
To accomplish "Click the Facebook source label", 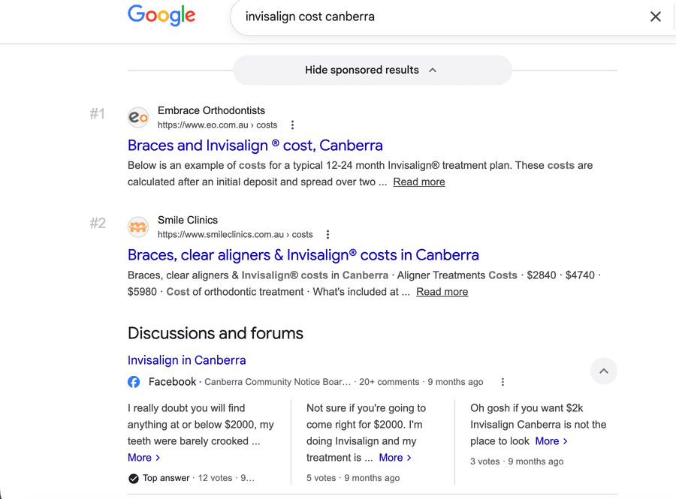I will click(172, 382).
